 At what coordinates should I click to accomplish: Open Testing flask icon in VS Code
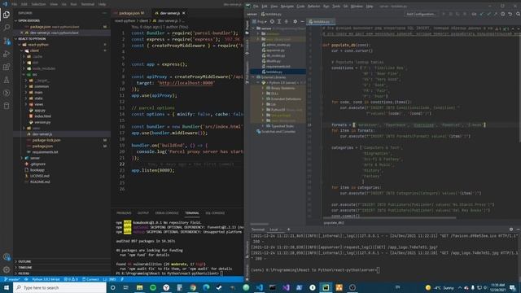pyautogui.click(x=7, y=80)
